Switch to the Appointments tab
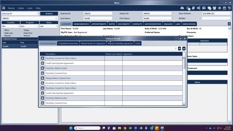 99,24
